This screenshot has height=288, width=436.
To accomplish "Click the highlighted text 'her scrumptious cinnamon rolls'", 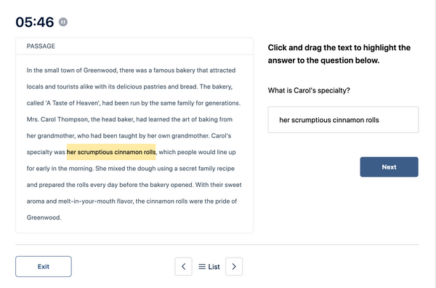I will (111, 152).
